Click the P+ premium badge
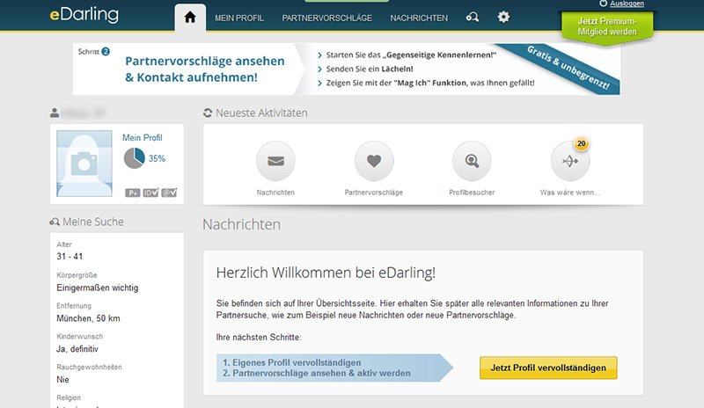Image resolution: width=704 pixels, height=408 pixels. (133, 193)
